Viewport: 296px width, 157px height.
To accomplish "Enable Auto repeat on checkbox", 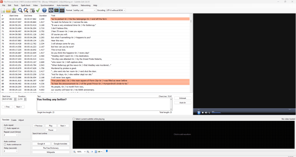I will (5, 128).
